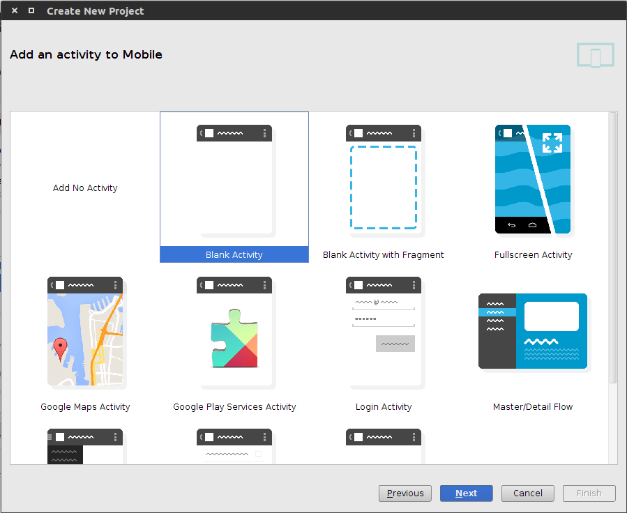Click the vertical scrollbar of the template list
The image size is (627, 513).
click(x=613, y=247)
